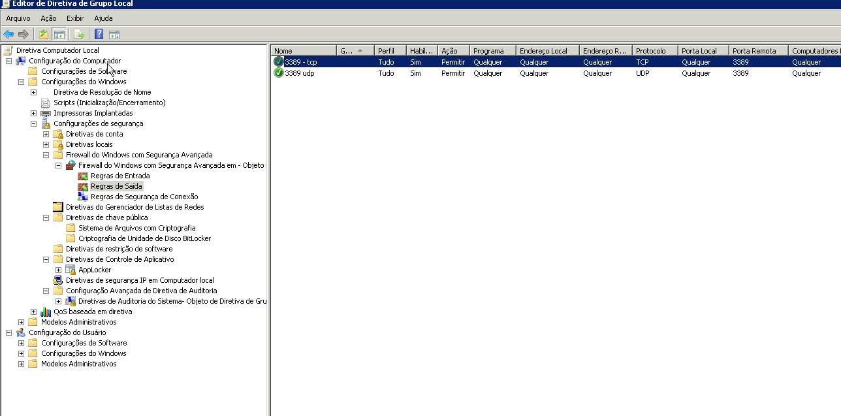Select Configurações de Software under Configuração do Usuário
Image resolution: width=841 pixels, height=416 pixels.
coord(84,343)
